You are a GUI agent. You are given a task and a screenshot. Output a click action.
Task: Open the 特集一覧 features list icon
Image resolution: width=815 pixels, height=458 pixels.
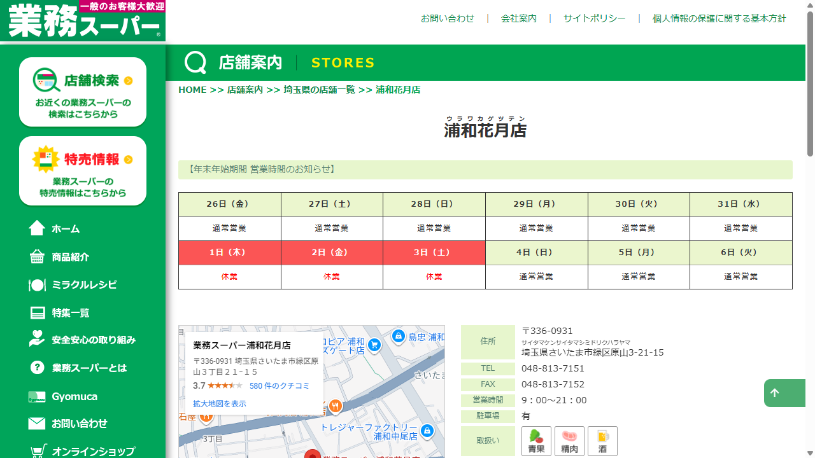point(37,312)
